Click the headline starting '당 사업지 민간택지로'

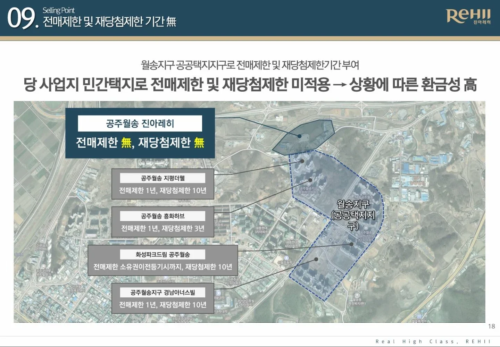coord(250,84)
